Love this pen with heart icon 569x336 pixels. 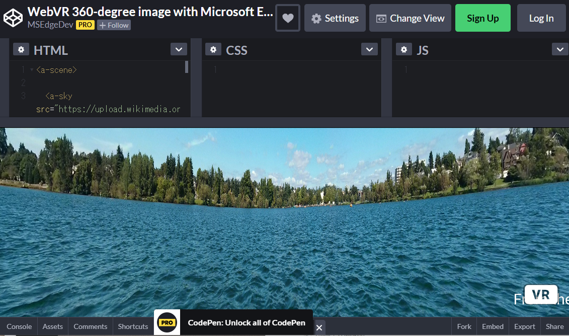(x=288, y=18)
